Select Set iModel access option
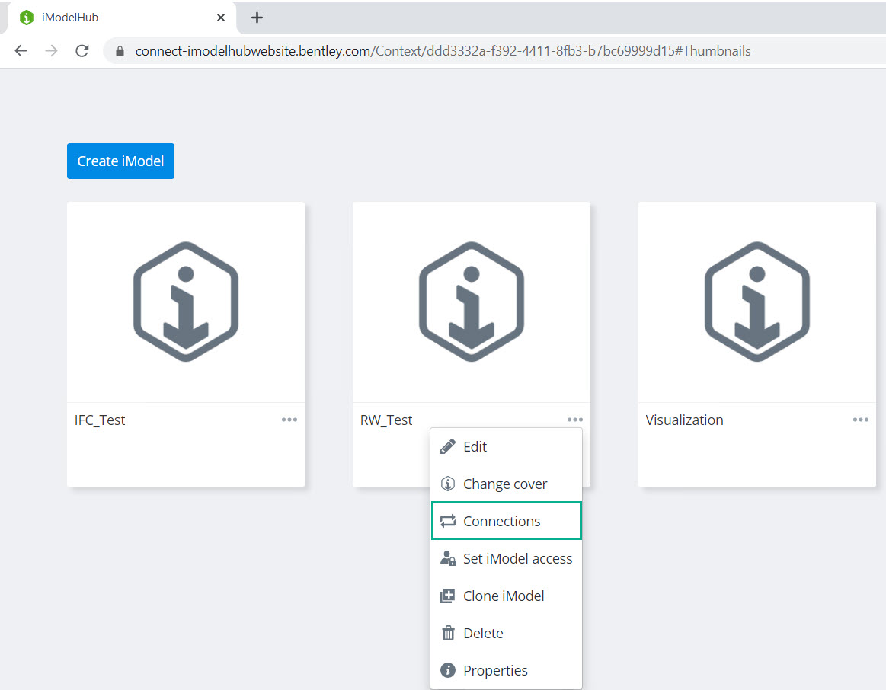The height and width of the screenshot is (690, 886). 507,558
